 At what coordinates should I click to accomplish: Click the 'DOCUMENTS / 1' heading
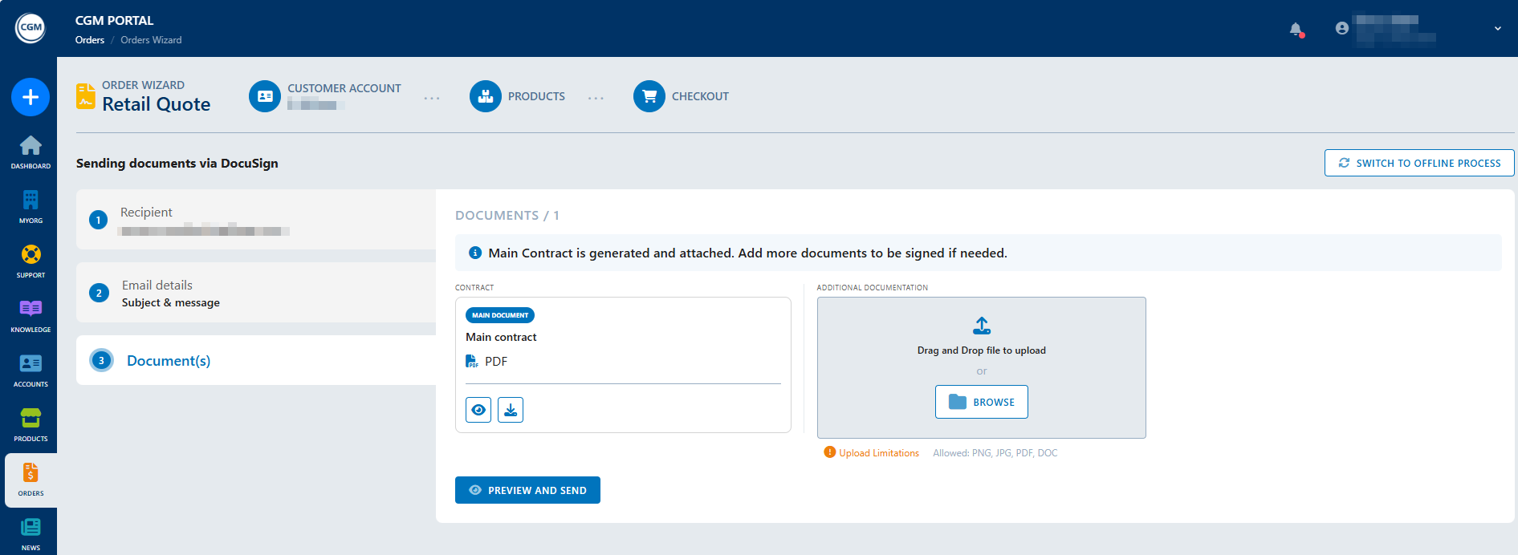coord(507,215)
